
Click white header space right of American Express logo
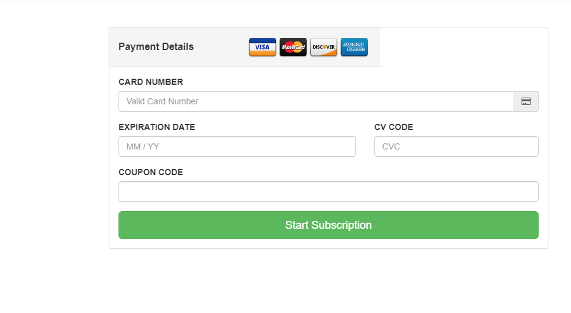click(x=464, y=47)
